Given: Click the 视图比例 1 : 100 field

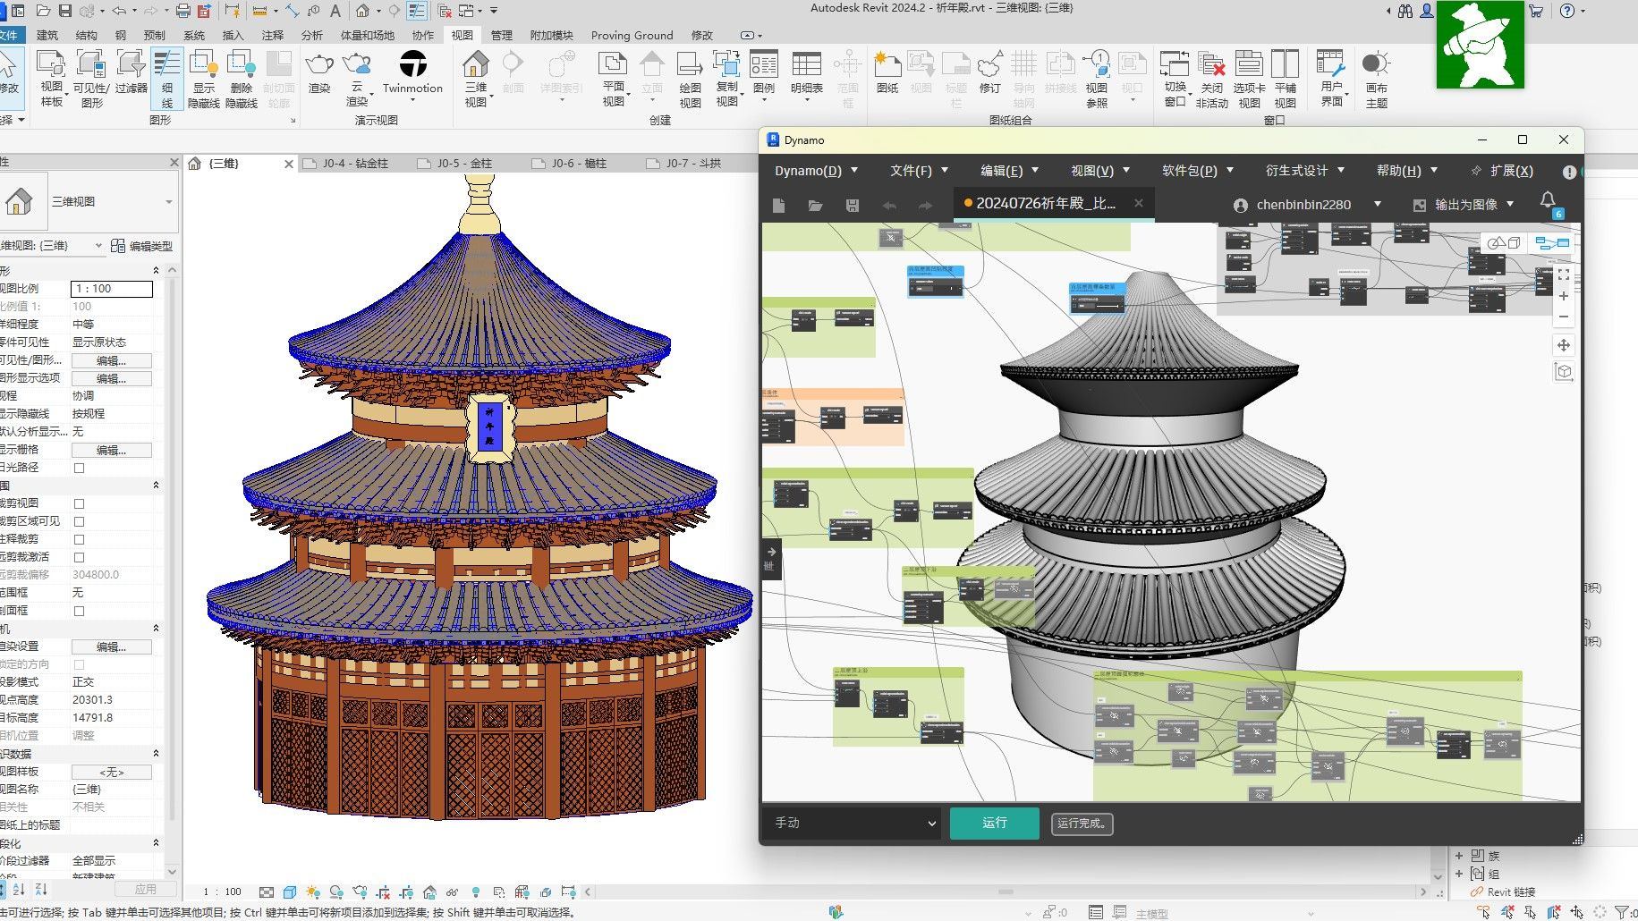Looking at the screenshot, I should pos(112,289).
